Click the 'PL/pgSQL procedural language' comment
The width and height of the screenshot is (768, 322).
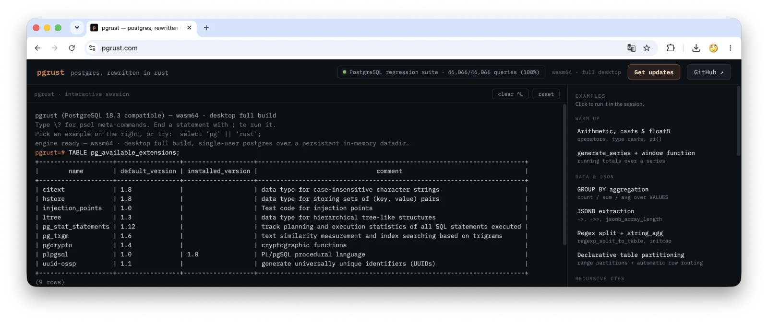pyautogui.click(x=313, y=254)
